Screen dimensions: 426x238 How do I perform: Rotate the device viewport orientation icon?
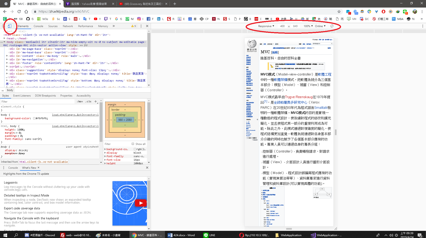point(332,26)
